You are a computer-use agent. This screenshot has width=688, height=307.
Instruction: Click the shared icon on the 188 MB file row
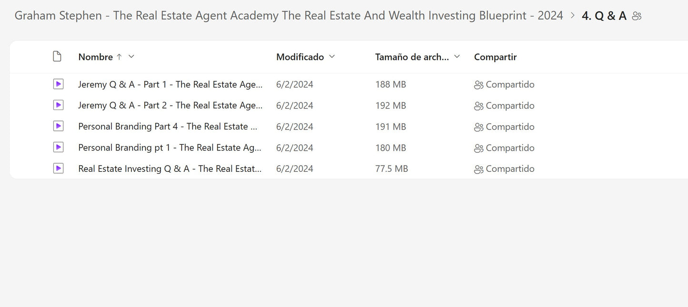tap(479, 85)
